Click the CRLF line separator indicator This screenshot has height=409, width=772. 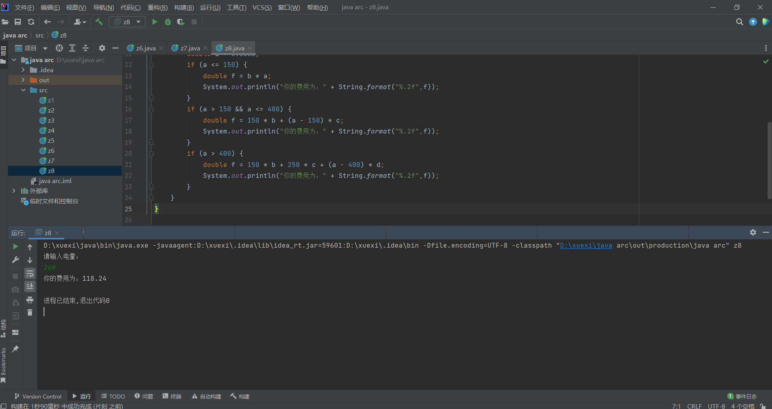695,406
